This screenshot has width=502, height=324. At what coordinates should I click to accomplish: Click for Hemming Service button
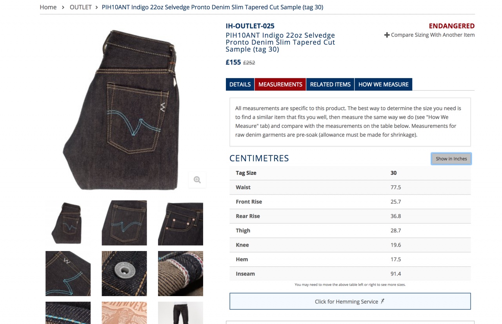click(350, 301)
